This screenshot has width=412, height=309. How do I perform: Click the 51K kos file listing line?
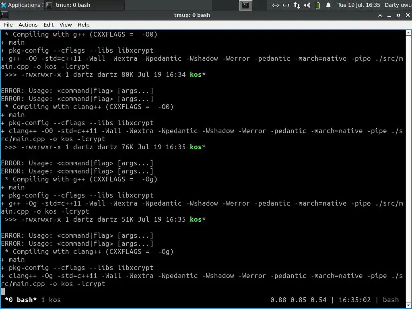105,219
